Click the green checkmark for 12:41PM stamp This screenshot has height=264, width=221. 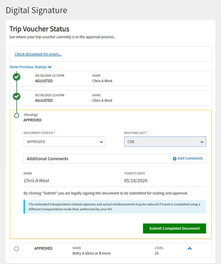tap(16, 96)
